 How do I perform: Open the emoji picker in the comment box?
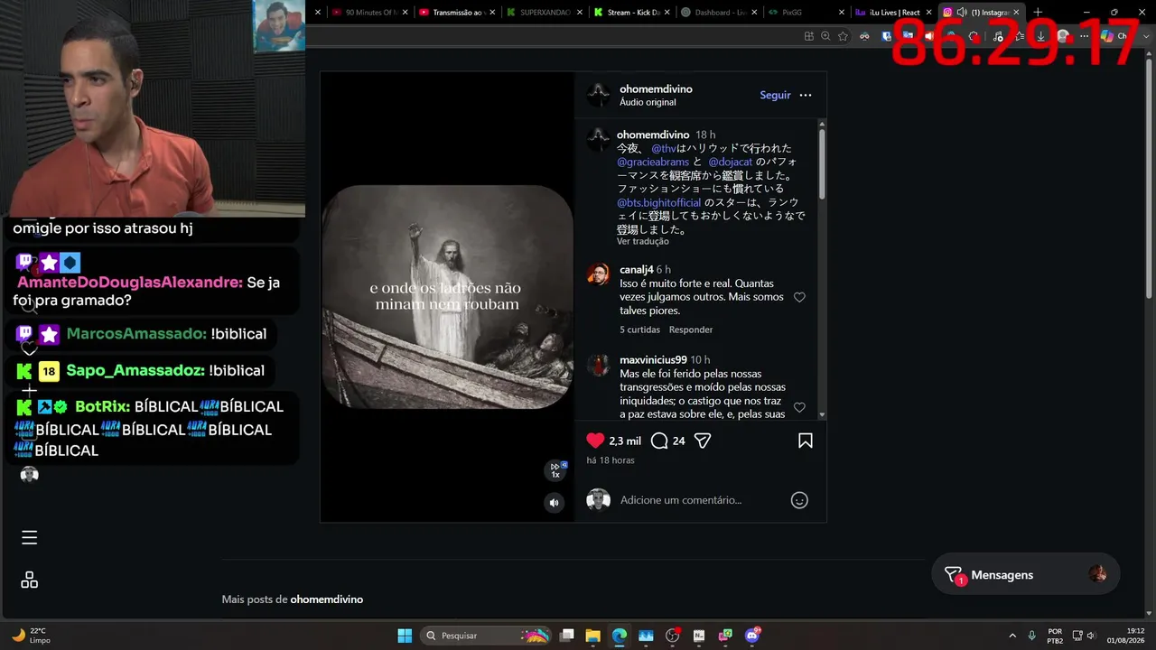click(x=799, y=500)
